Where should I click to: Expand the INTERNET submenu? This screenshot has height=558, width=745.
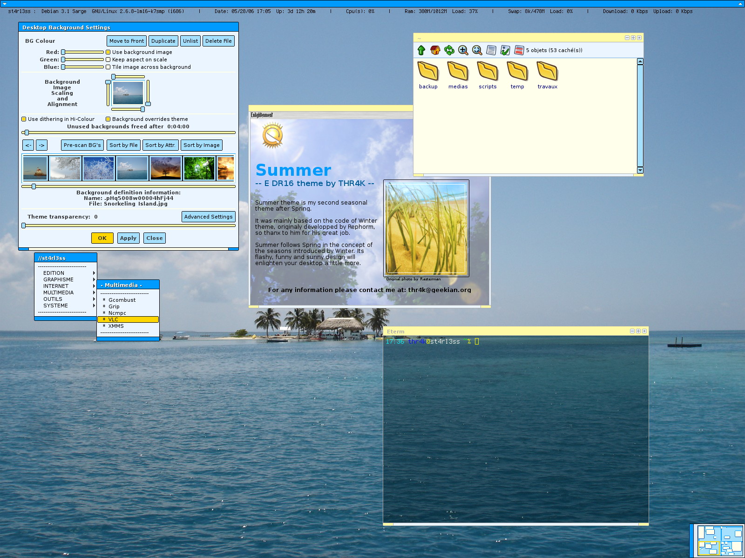[65, 286]
